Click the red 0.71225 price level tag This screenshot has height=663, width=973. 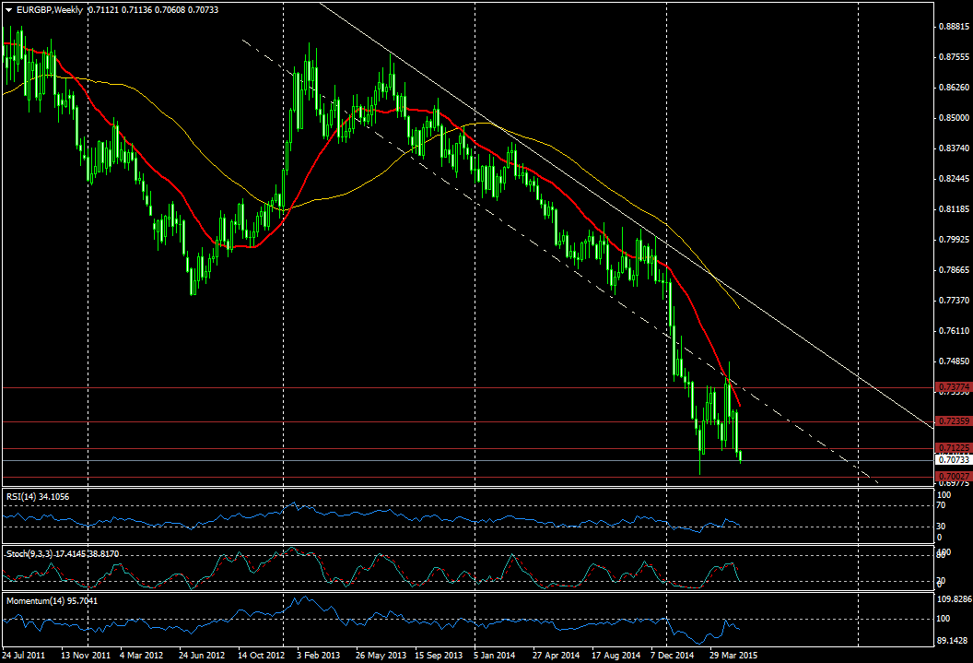point(953,448)
